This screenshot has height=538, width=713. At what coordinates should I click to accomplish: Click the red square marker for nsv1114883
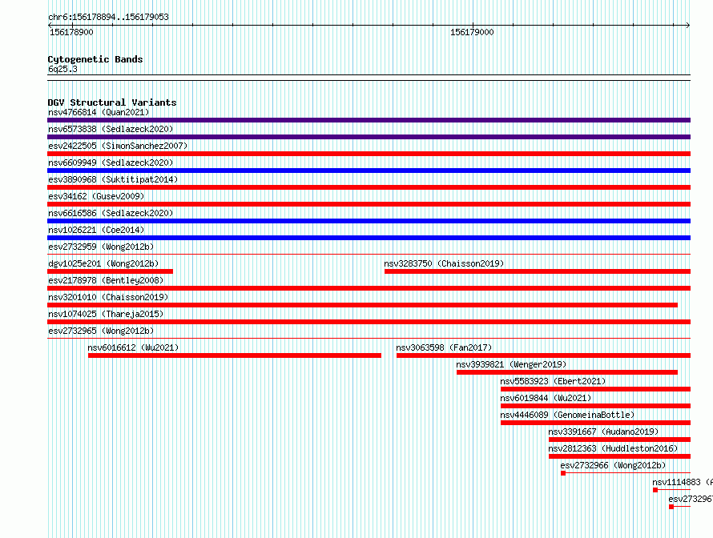coord(655,490)
